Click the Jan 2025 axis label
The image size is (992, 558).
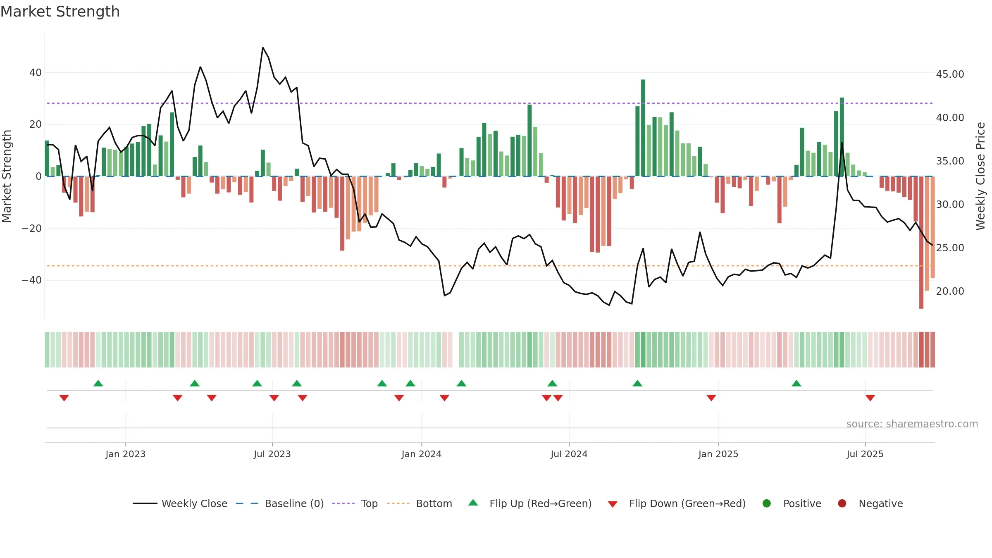click(x=718, y=454)
